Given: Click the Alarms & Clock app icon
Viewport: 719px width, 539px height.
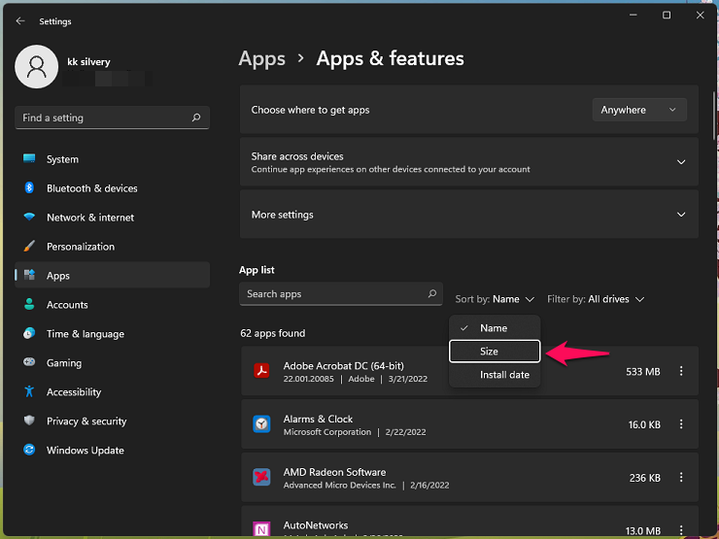Looking at the screenshot, I should pyautogui.click(x=261, y=424).
